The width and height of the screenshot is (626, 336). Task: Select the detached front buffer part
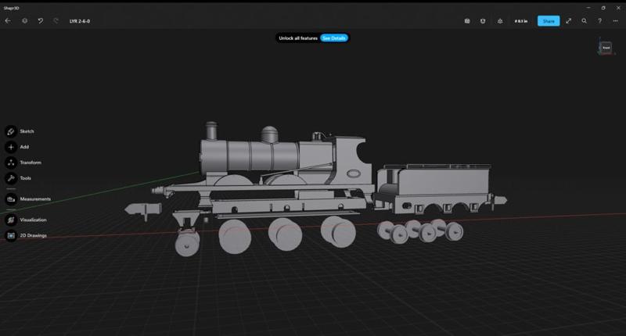(x=143, y=209)
